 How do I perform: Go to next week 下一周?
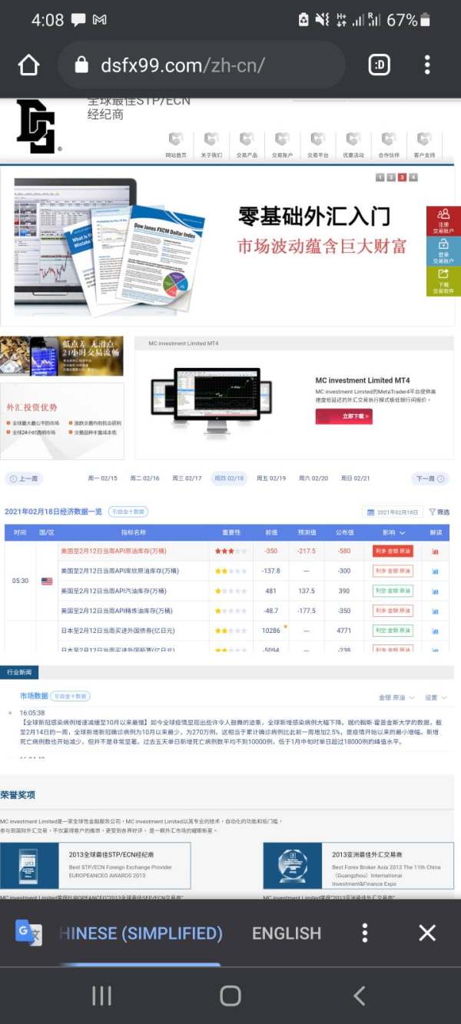point(429,479)
